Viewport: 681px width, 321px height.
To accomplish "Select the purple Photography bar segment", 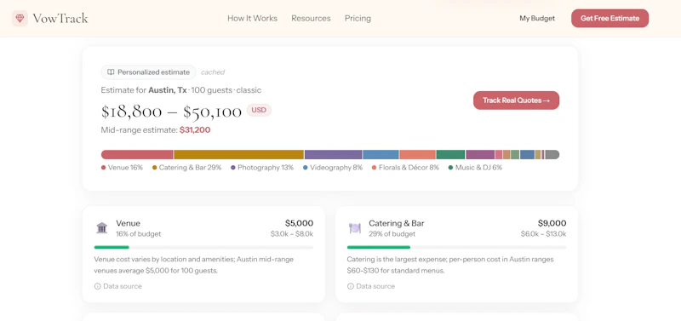I will click(334, 155).
